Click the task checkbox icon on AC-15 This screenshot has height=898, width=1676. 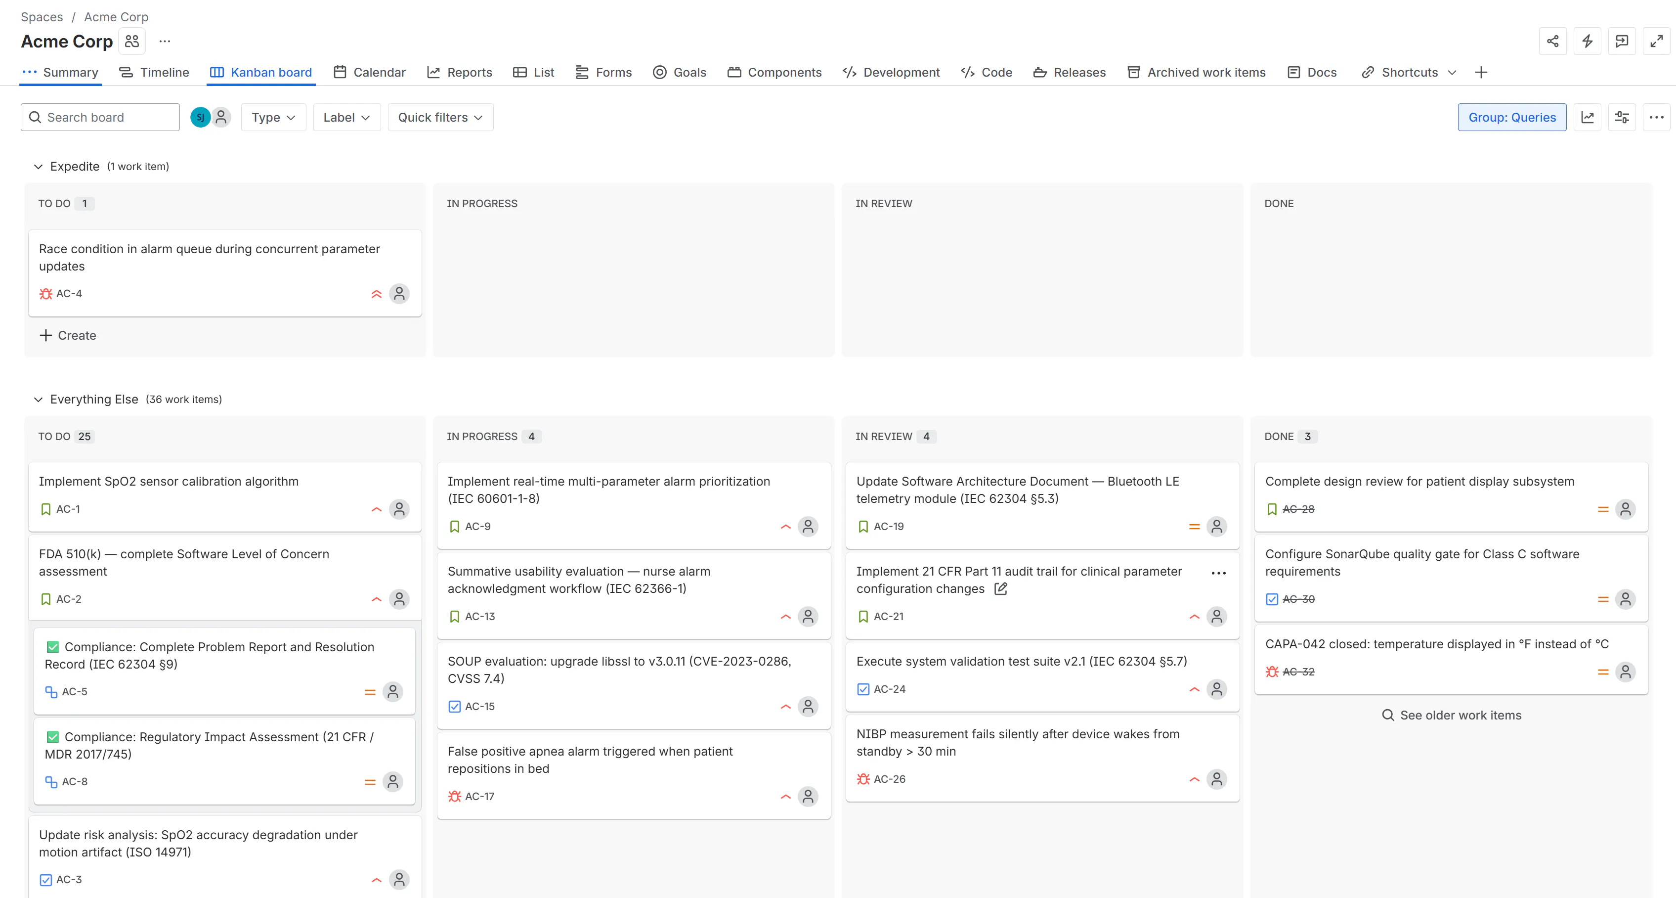tap(455, 707)
